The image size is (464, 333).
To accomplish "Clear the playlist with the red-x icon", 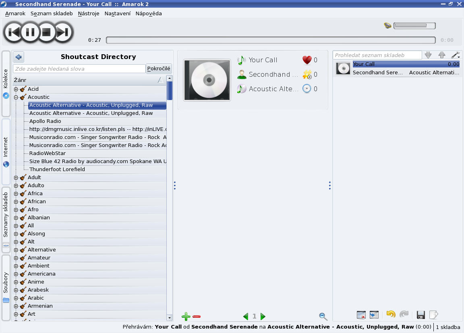I will 361,315.
